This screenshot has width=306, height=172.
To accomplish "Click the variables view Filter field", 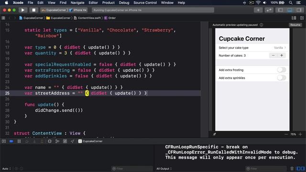I will pyautogui.click(x=132, y=169).
